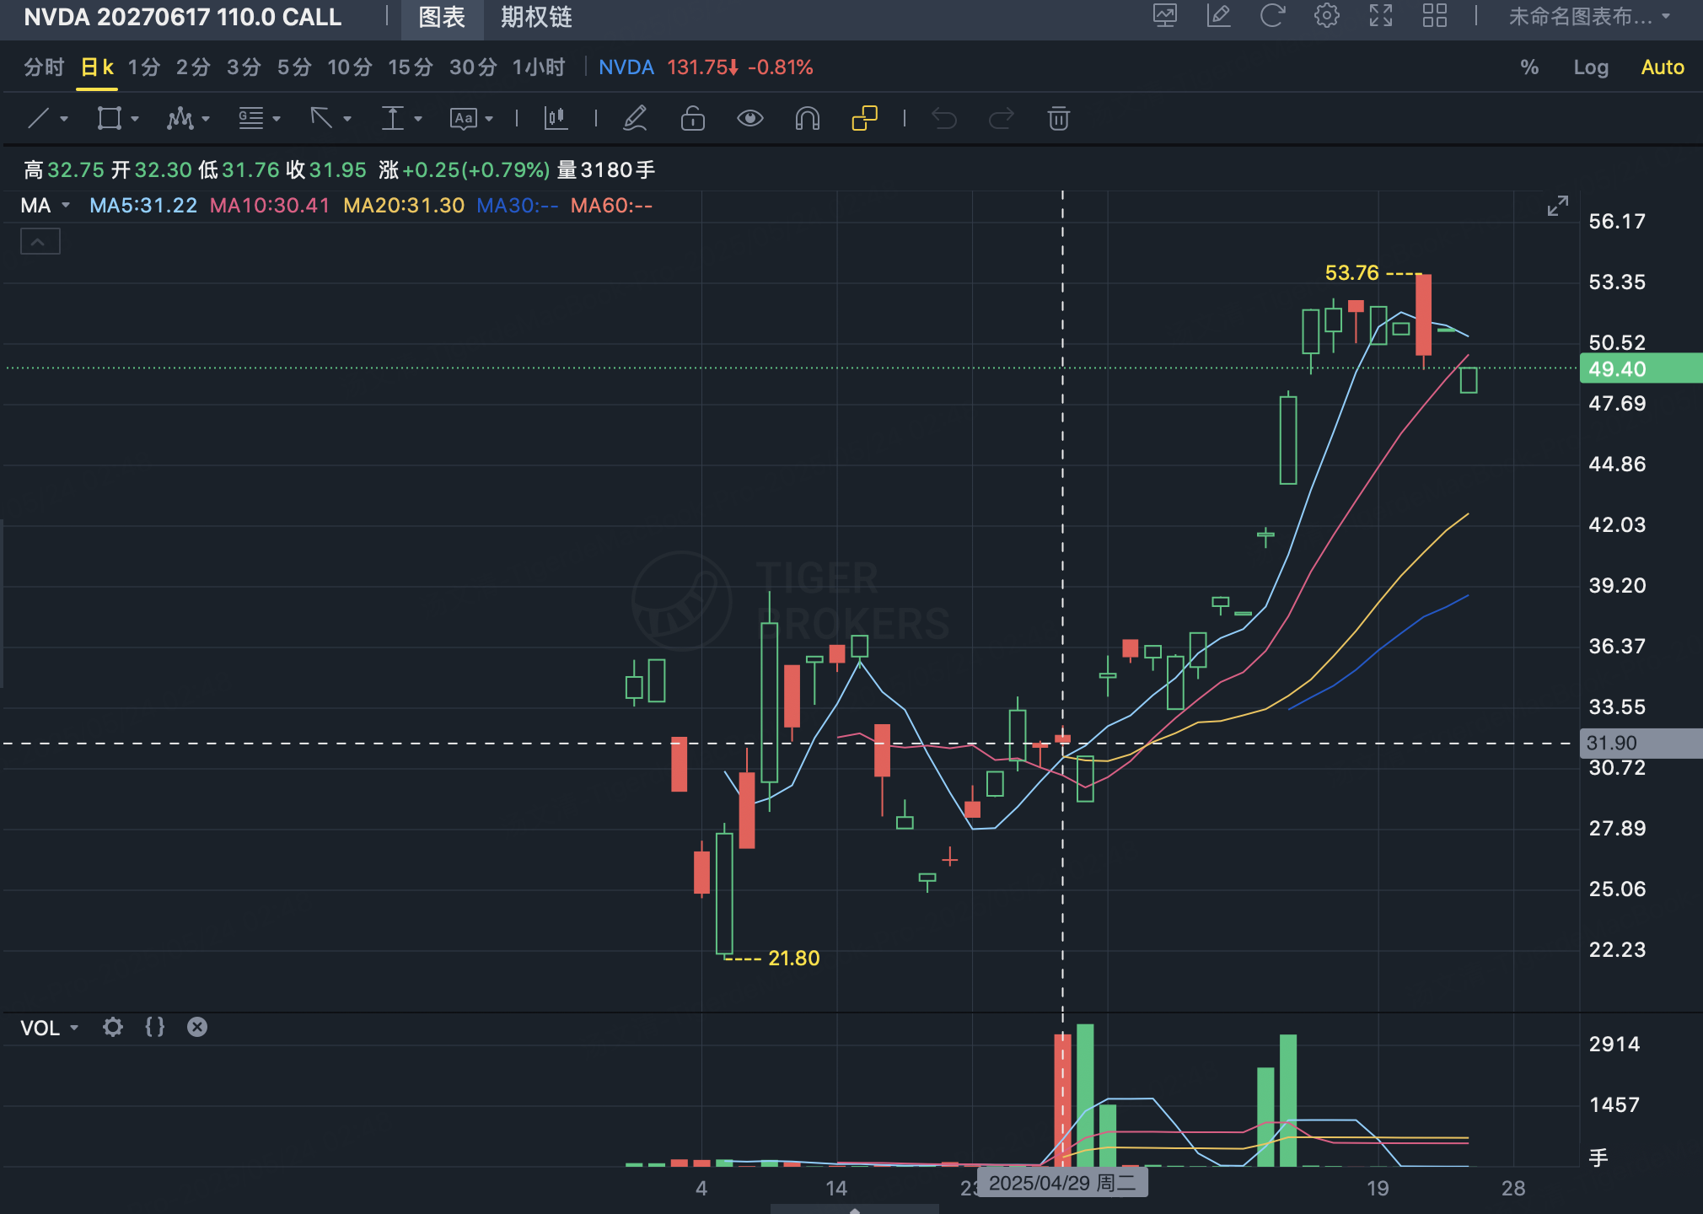Open VOL indicator settings gear
Image resolution: width=1703 pixels, height=1214 pixels.
pyautogui.click(x=113, y=1027)
